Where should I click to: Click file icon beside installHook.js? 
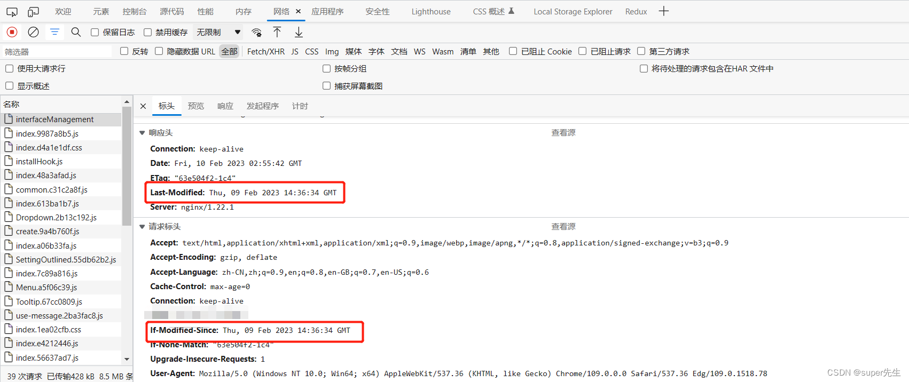click(9, 161)
